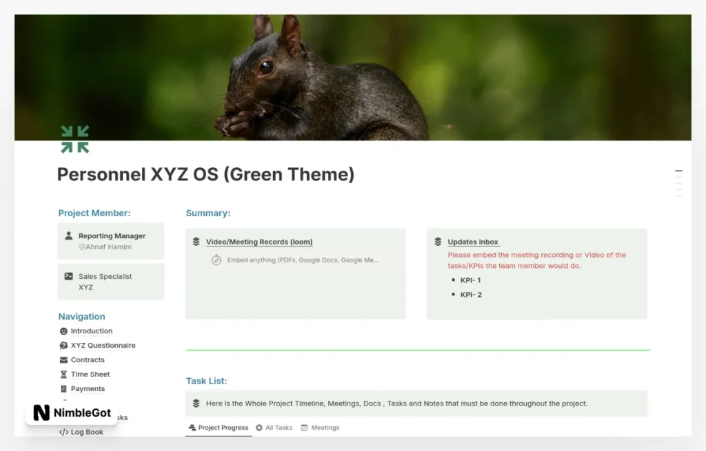Screen dimensions: 706x451
Task: Click the hourglass icon next to Time Sheet
Action: pyautogui.click(x=64, y=375)
